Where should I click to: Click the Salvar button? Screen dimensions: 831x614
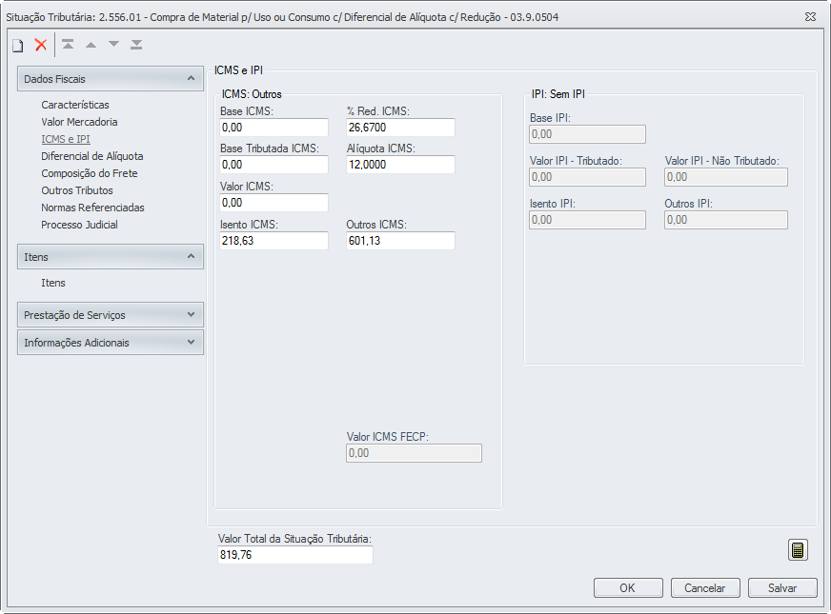point(782,588)
